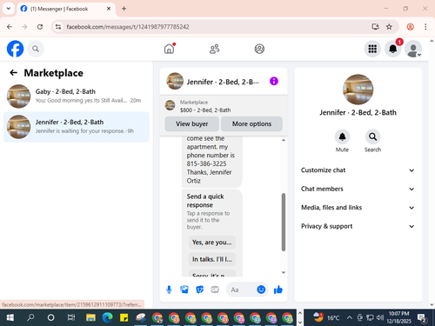The width and height of the screenshot is (435, 326).
Task: Click the browser address bar URL
Action: [128, 27]
